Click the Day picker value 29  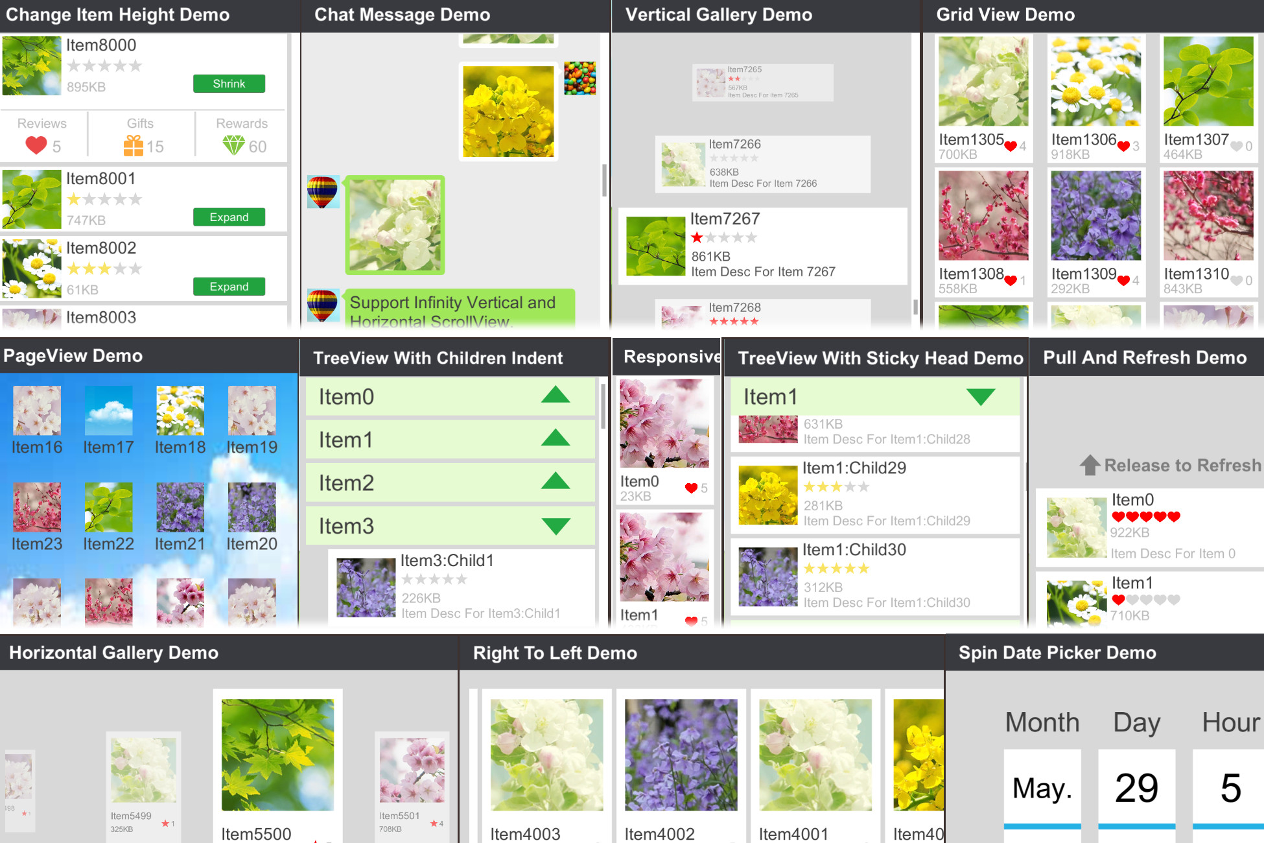(x=1136, y=788)
